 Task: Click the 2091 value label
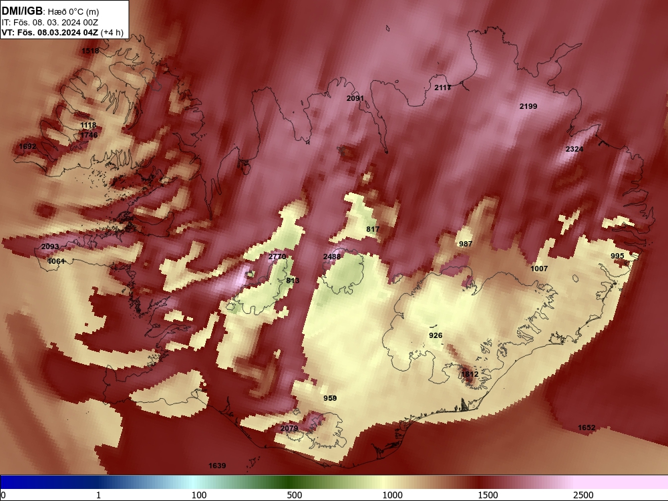click(355, 98)
